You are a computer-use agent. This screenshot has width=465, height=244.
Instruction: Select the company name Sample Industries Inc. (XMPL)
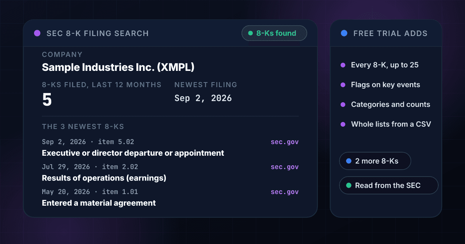[x=118, y=67]
